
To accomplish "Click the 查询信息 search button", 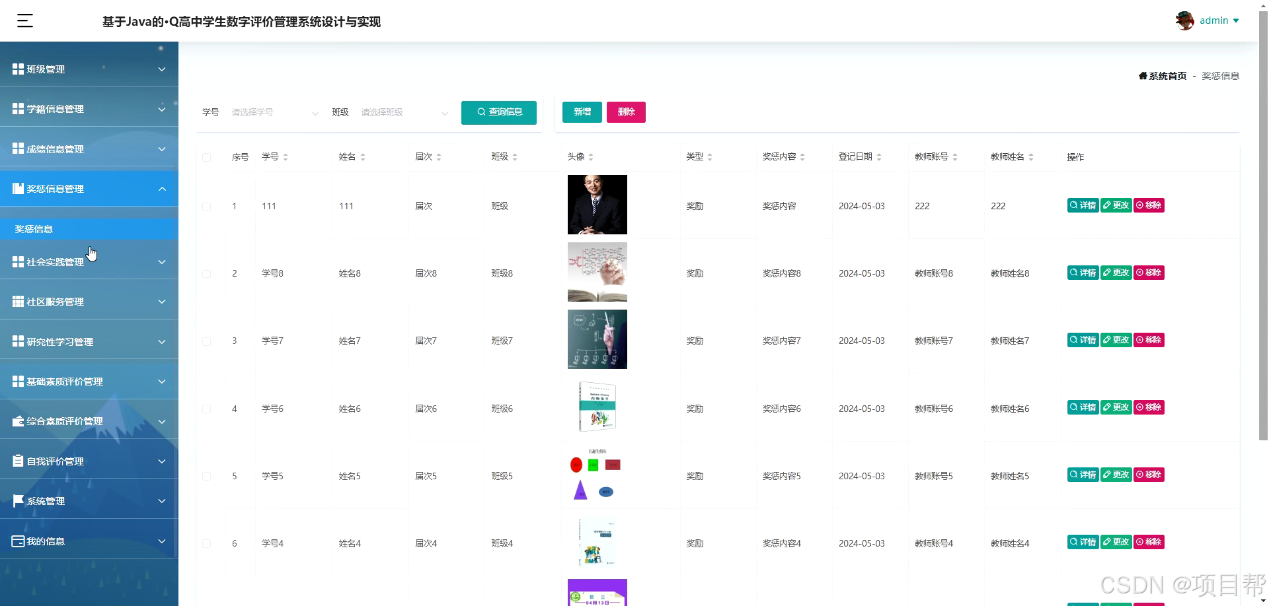I will [x=499, y=112].
